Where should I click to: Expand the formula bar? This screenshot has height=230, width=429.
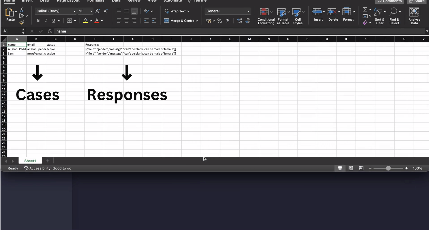pos(427,31)
